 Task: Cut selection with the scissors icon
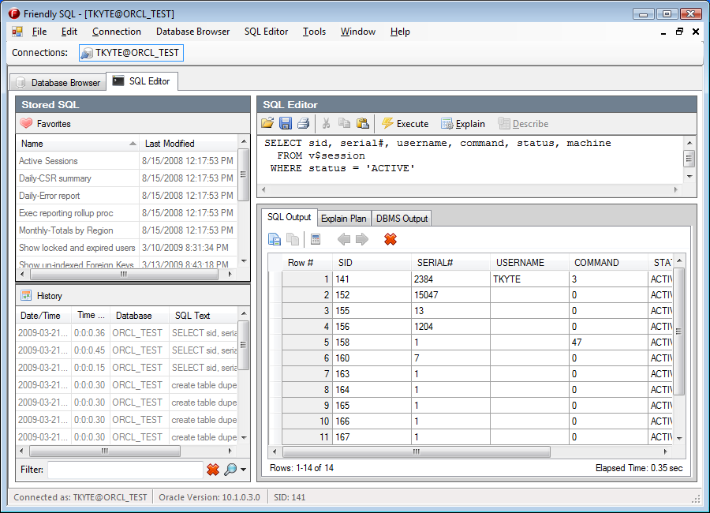click(326, 123)
